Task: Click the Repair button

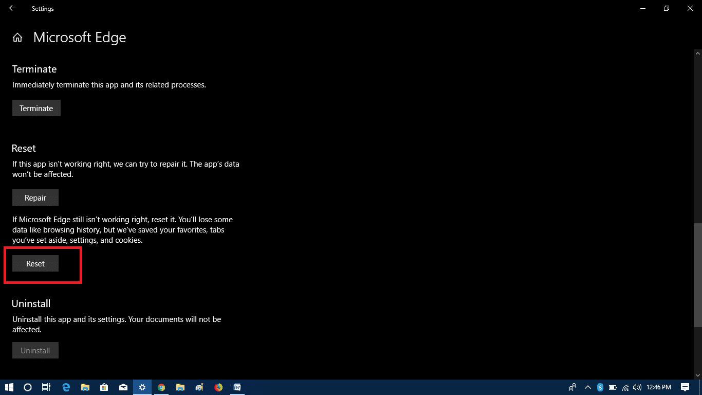Action: coord(35,197)
